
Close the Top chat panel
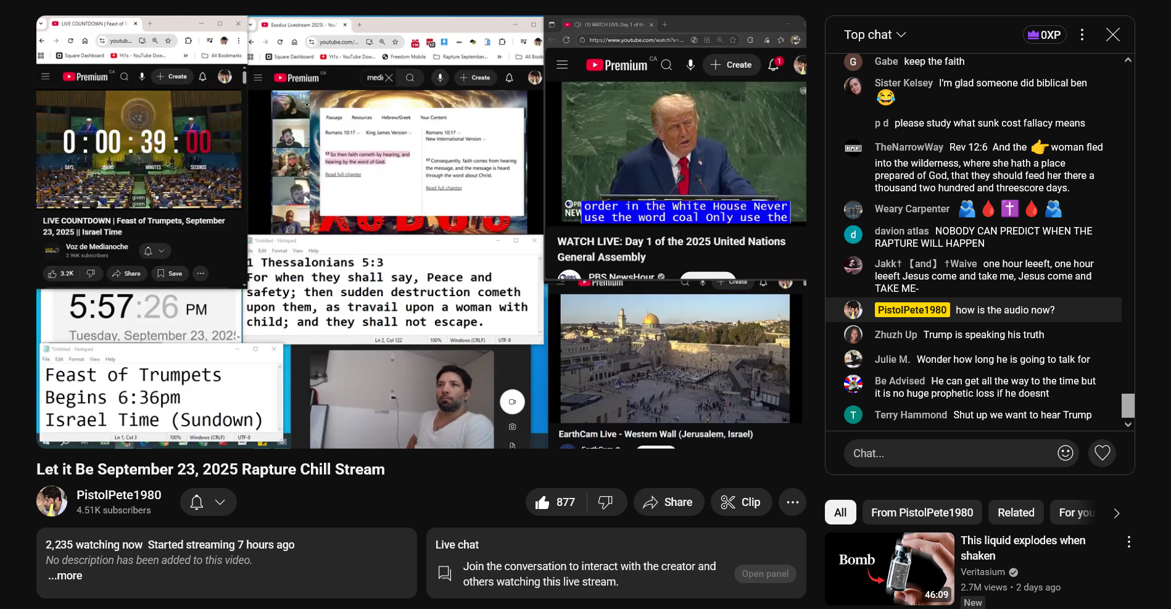pyautogui.click(x=1112, y=35)
